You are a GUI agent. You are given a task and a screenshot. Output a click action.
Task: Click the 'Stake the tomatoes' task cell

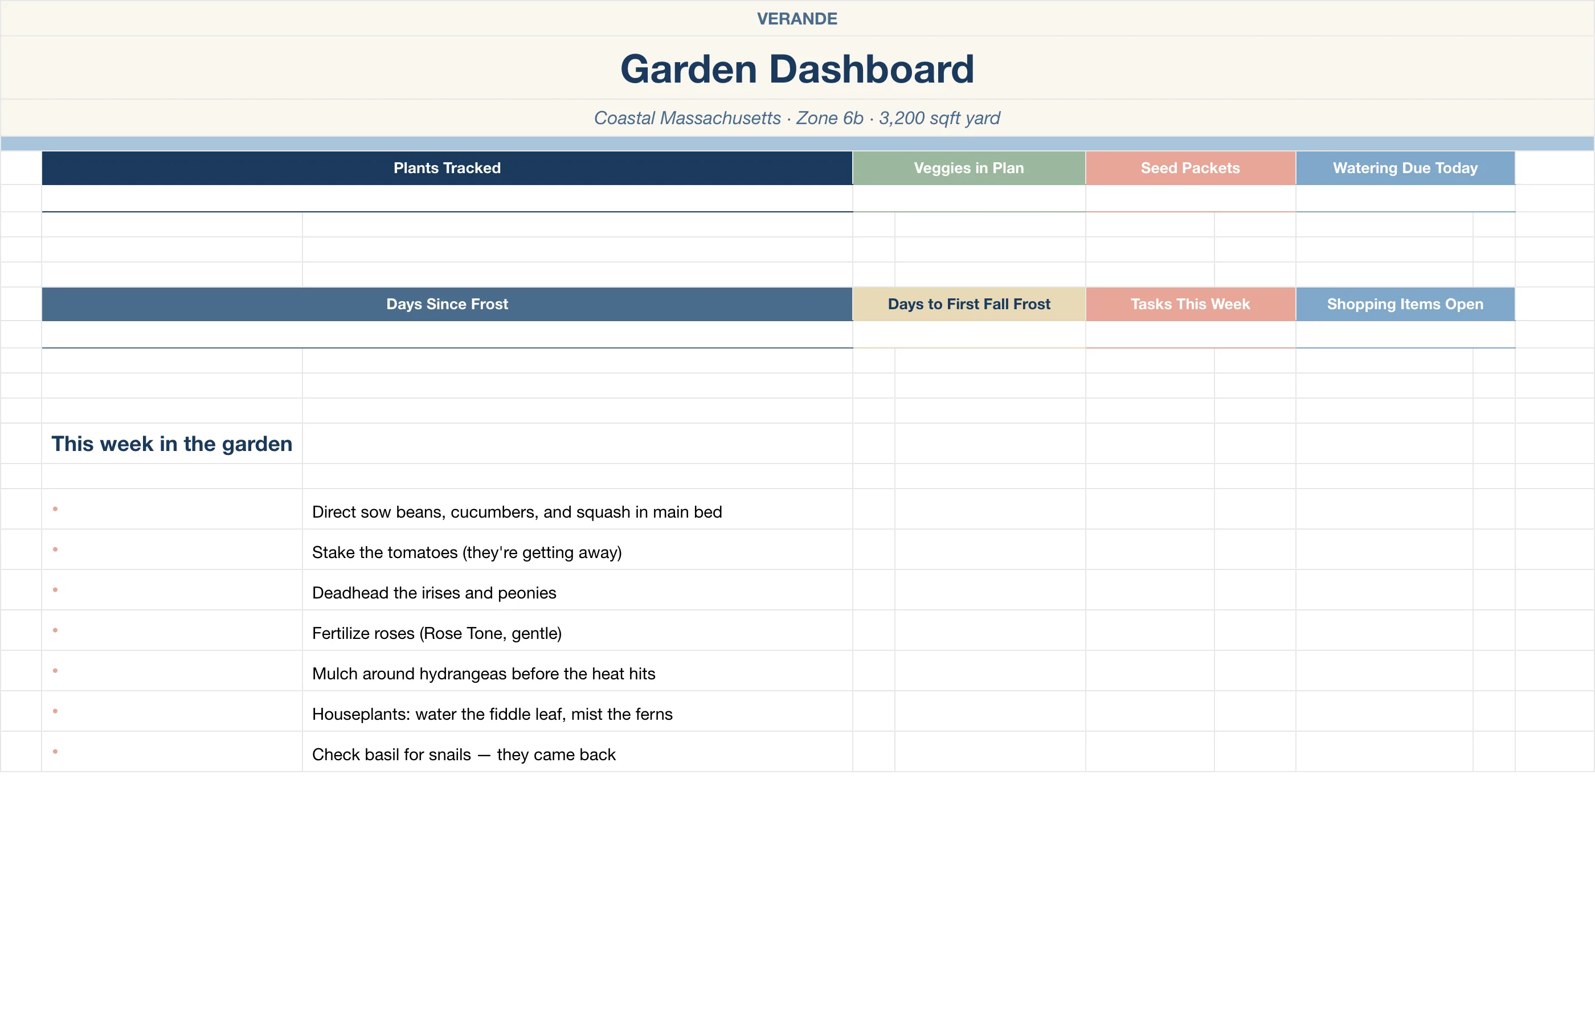click(x=577, y=550)
